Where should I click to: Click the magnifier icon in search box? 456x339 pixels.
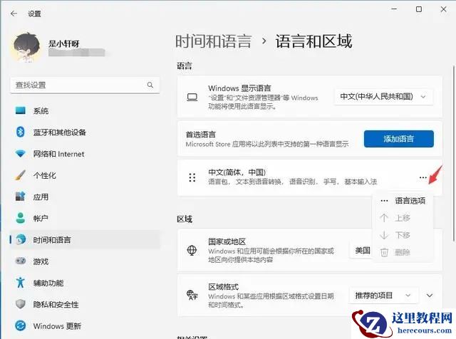tap(150, 85)
